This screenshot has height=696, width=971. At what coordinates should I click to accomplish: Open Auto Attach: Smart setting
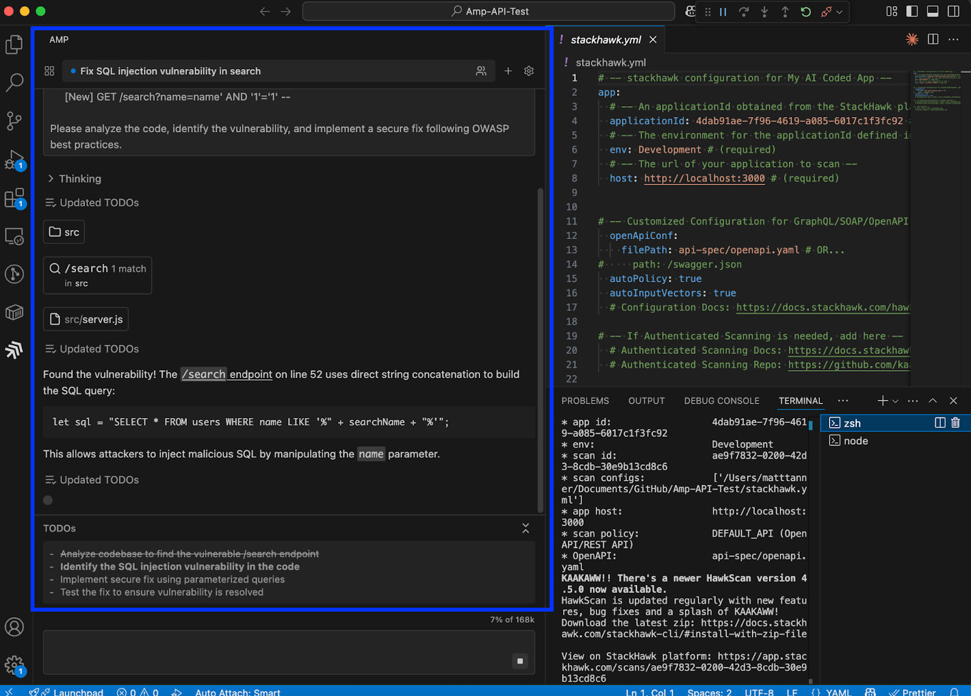[x=237, y=692]
